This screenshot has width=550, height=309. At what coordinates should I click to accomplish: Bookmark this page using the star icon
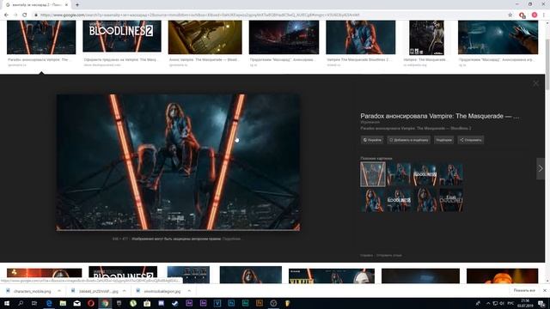(510, 15)
